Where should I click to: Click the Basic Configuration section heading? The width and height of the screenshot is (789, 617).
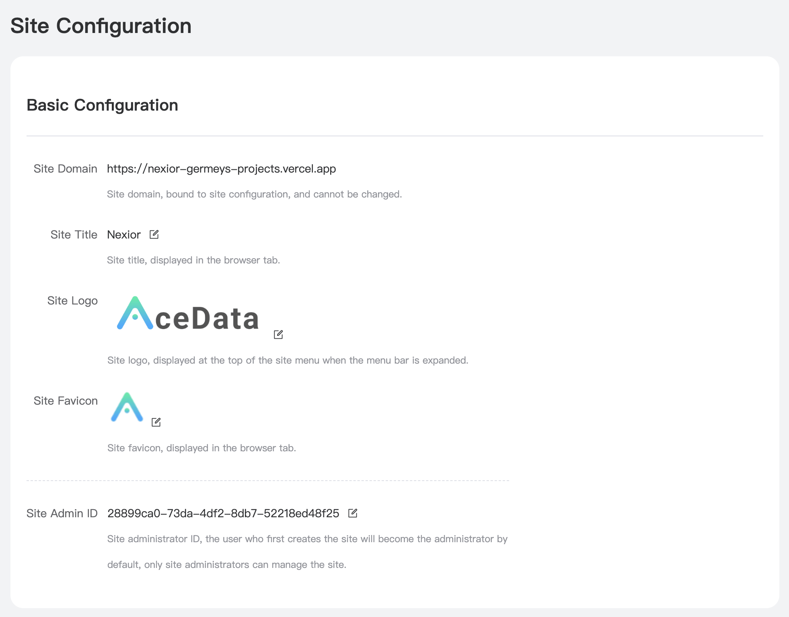tap(102, 105)
